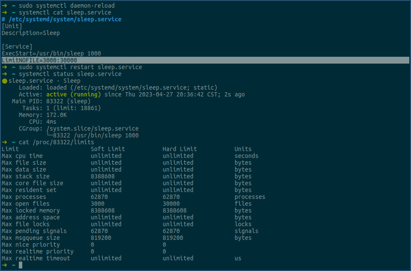Click the green status dot beside sleep.service
The height and width of the screenshot is (271, 411).
click(x=4, y=81)
